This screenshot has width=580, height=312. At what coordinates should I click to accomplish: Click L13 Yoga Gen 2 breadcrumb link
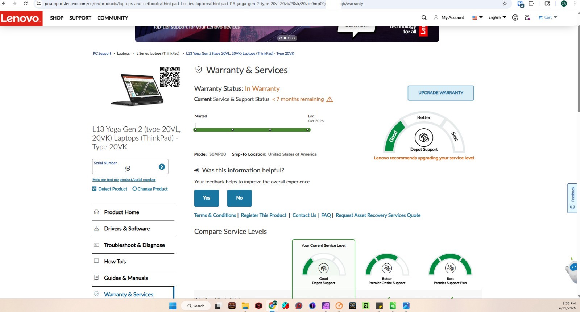point(240,53)
